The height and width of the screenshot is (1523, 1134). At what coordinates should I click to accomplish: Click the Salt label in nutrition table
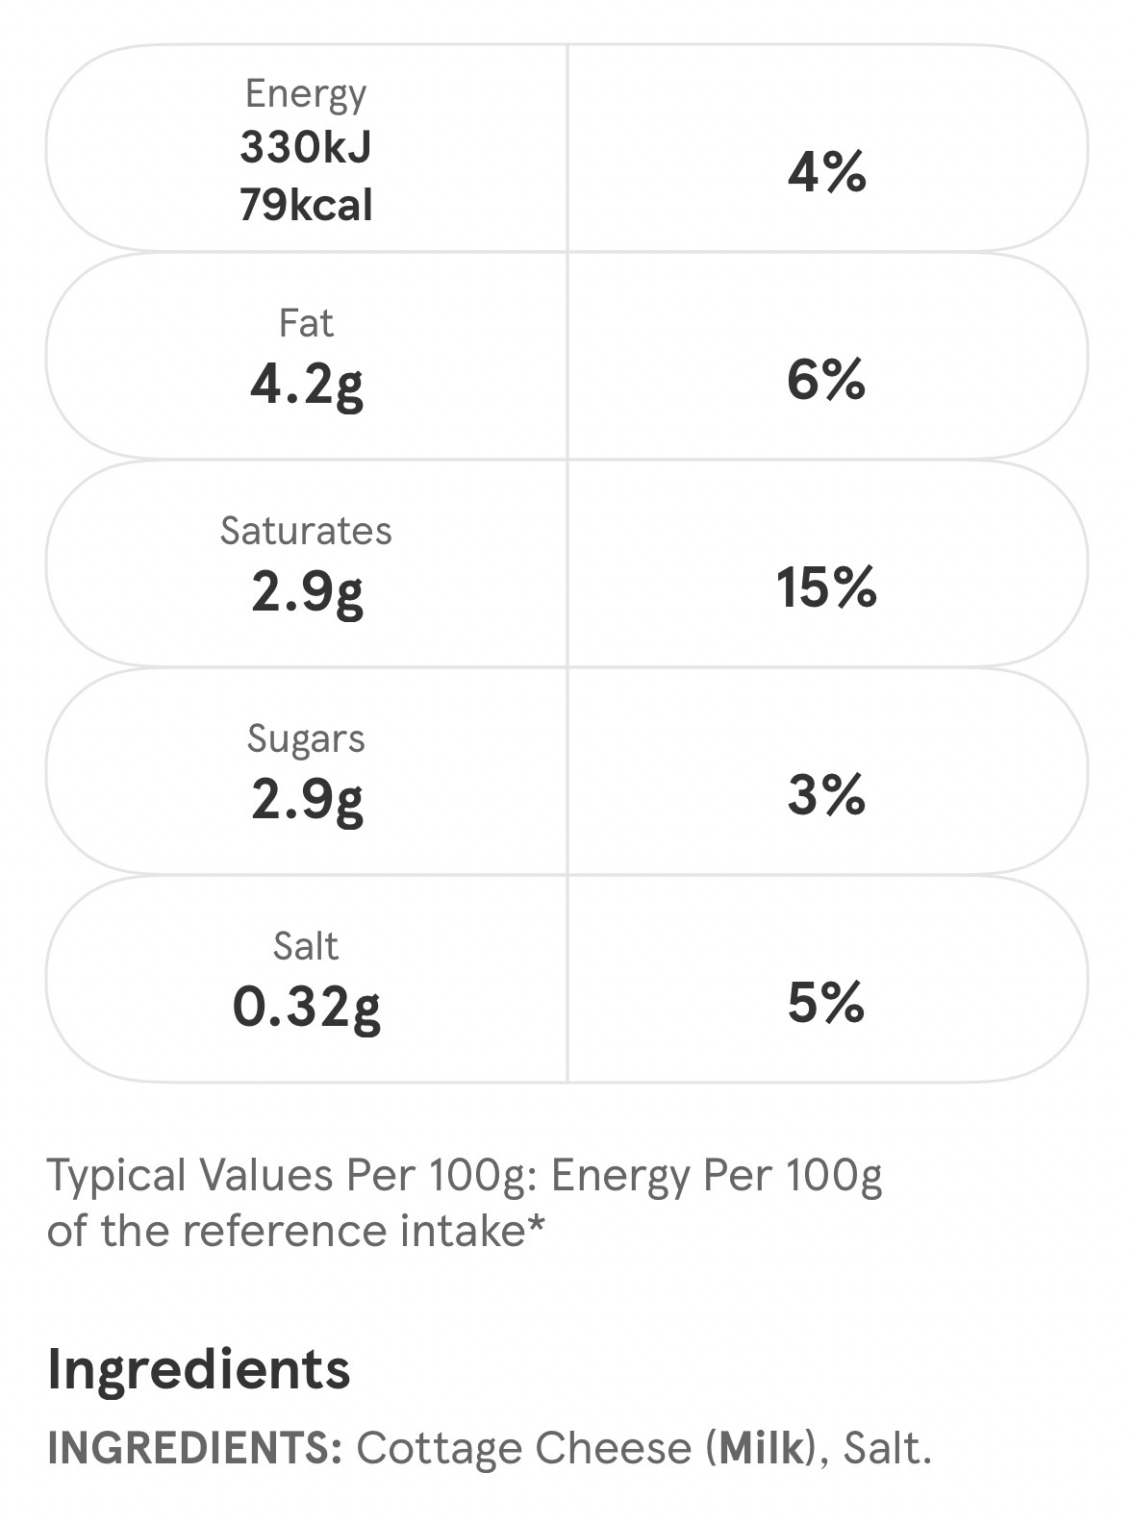click(306, 946)
